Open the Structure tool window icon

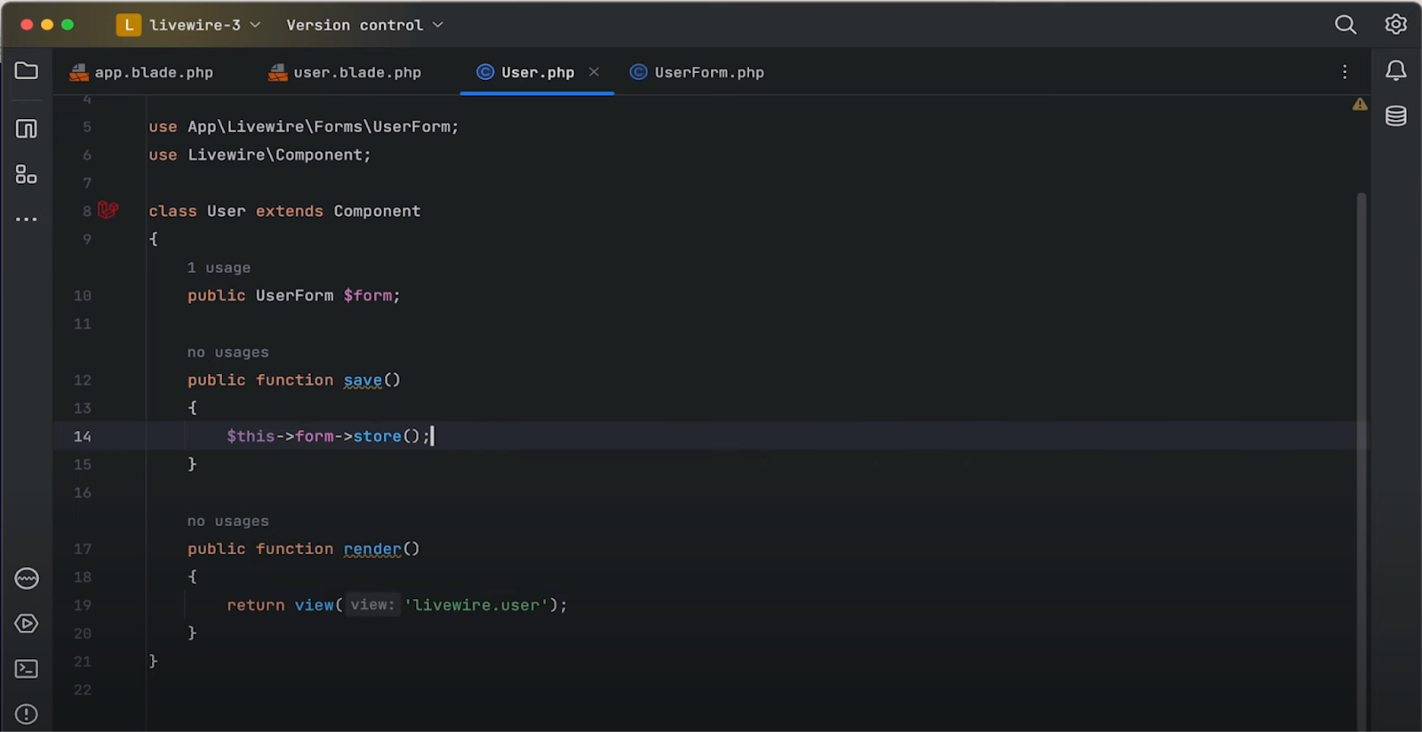point(27,129)
